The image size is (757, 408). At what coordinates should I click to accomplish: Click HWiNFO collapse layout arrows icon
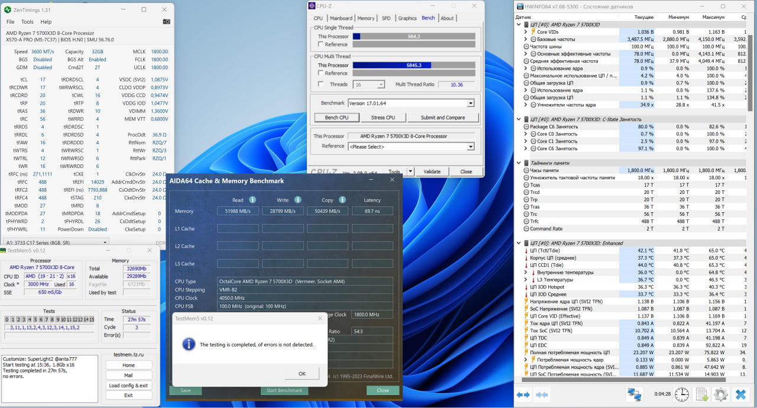[541, 395]
